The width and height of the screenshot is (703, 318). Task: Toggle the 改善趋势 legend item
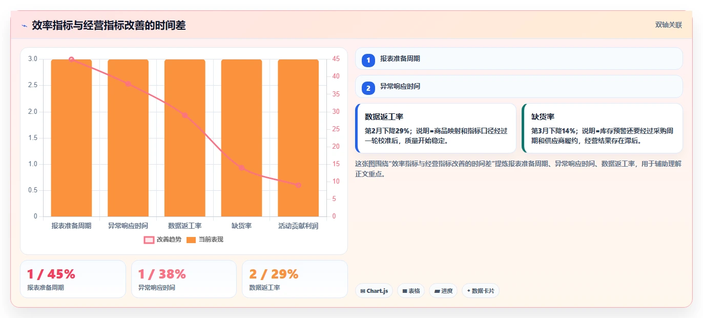coord(163,240)
